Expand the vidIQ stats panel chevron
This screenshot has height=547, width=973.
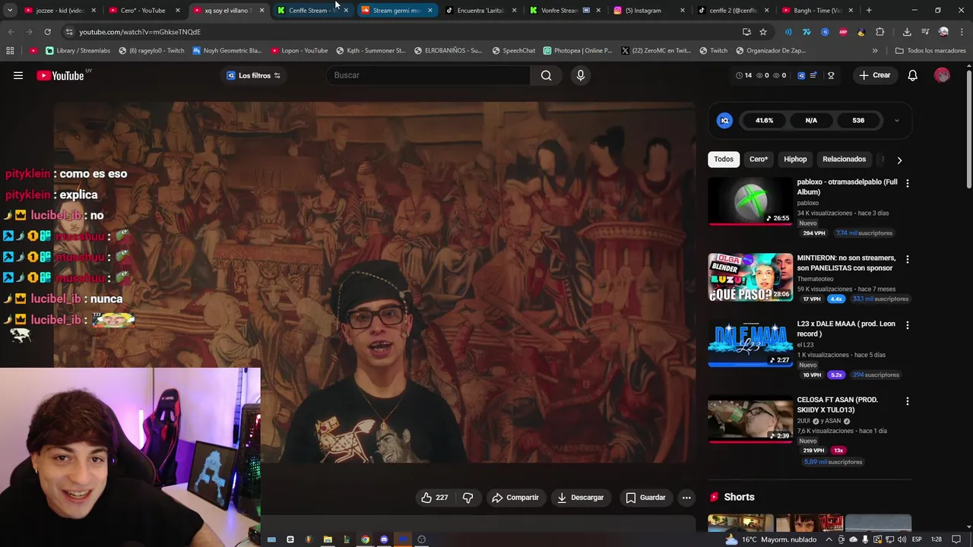(x=896, y=120)
